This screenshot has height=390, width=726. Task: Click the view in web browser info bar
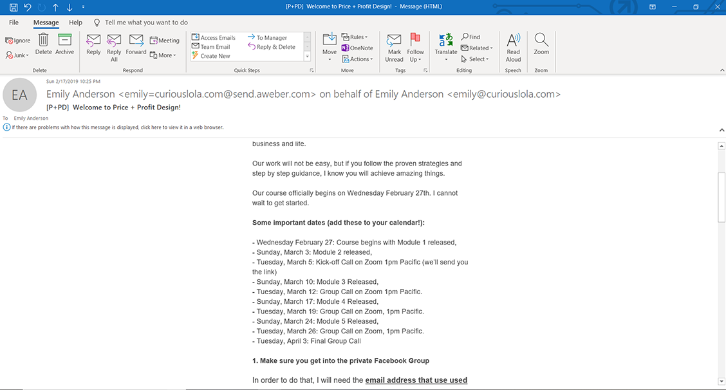(x=118, y=127)
